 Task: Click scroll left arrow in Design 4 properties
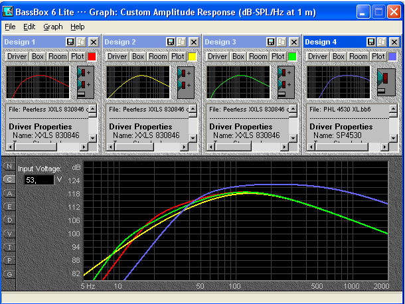click(311, 147)
